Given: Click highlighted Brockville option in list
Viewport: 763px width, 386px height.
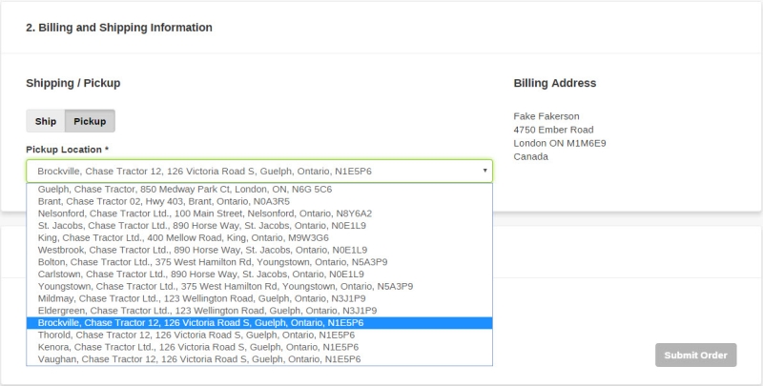Looking at the screenshot, I should pyautogui.click(x=259, y=323).
